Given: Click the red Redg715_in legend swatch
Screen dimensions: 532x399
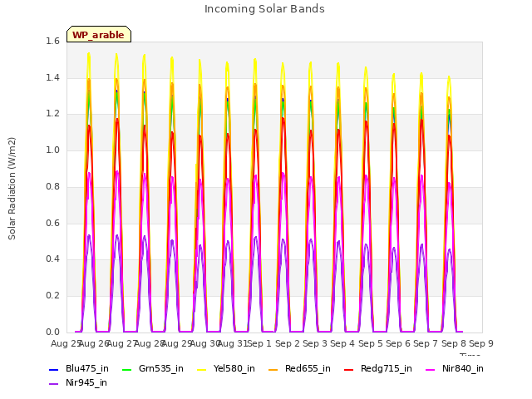Looking at the screenshot, I should pos(349,369).
